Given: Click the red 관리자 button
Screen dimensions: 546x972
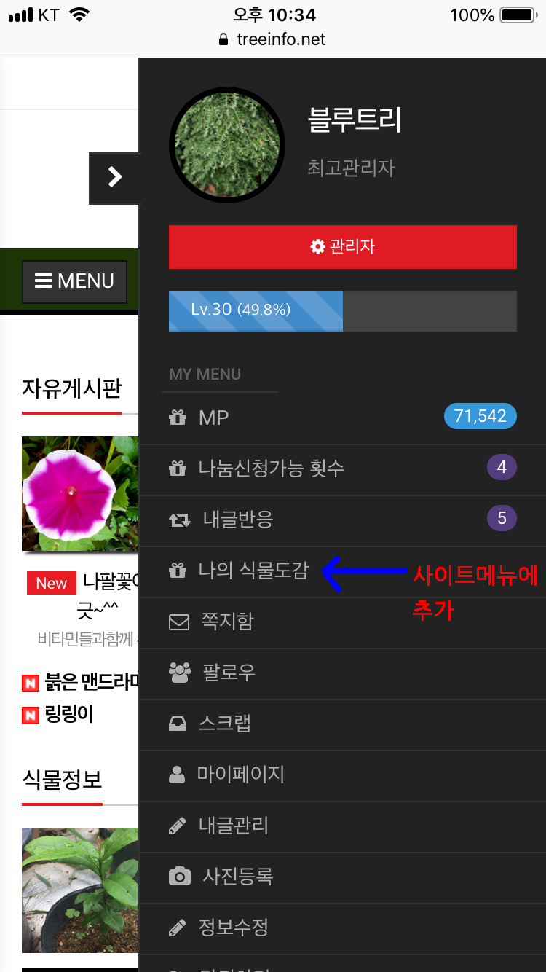Looking at the screenshot, I should coord(343,247).
